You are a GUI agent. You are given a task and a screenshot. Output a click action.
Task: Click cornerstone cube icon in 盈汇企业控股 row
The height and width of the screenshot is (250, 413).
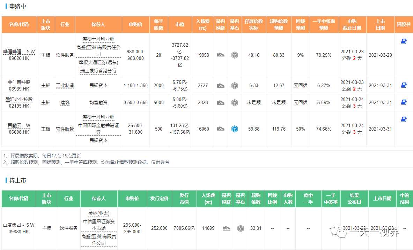[234, 103]
